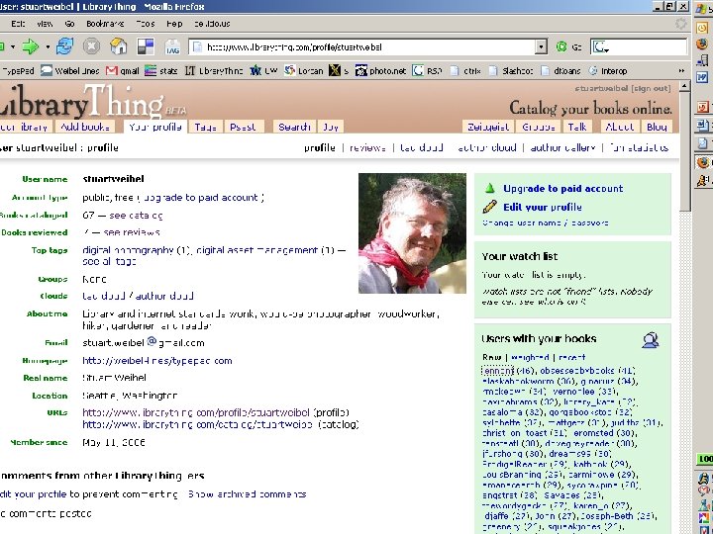Image resolution: width=713 pixels, height=534 pixels.
Task: Open the homepage typepad.com link
Action: (x=156, y=361)
